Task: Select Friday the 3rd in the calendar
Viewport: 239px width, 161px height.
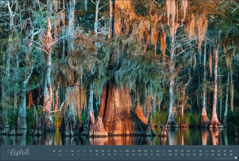Action: point(66,155)
